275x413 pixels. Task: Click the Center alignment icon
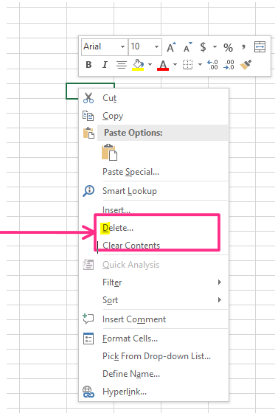122,65
